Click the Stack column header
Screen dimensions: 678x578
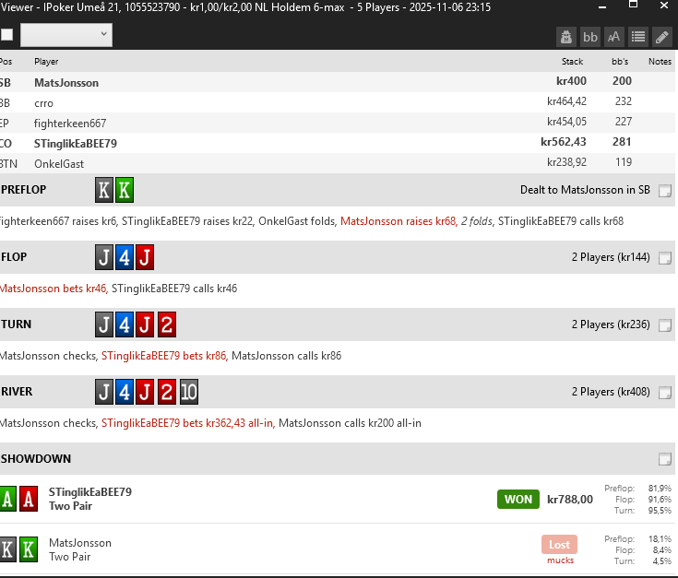click(x=572, y=62)
